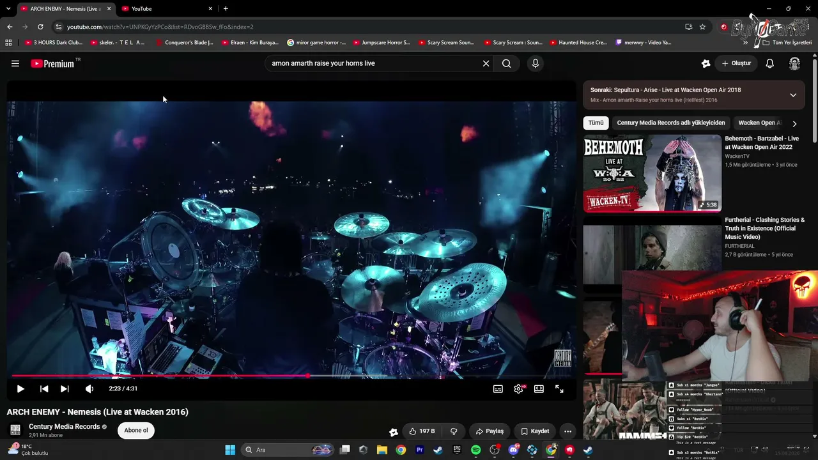Viewport: 818px width, 460px height.
Task: Run search with the magnifier button
Action: tap(507, 63)
